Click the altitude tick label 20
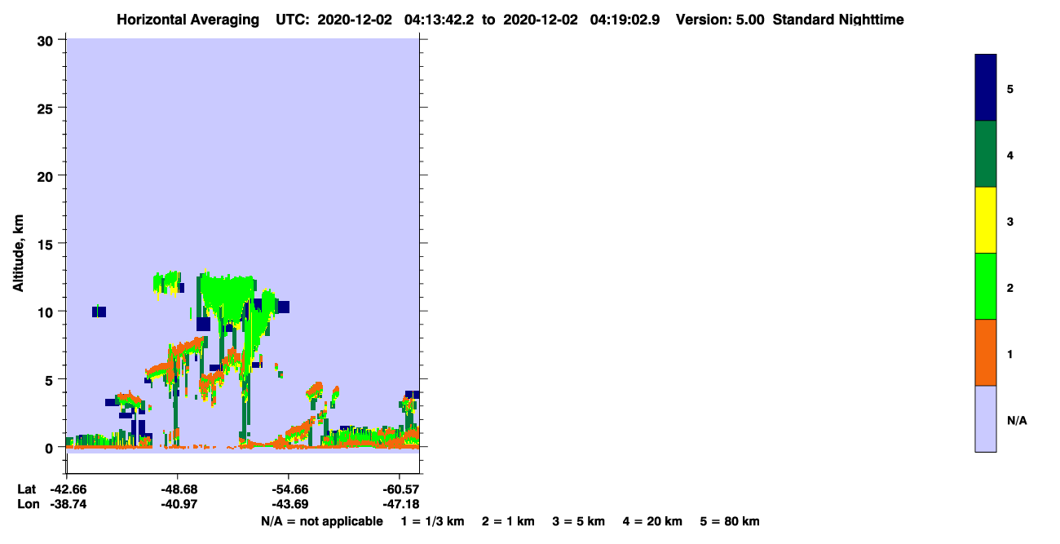Image resolution: width=1060 pixels, height=544 pixels. click(47, 175)
